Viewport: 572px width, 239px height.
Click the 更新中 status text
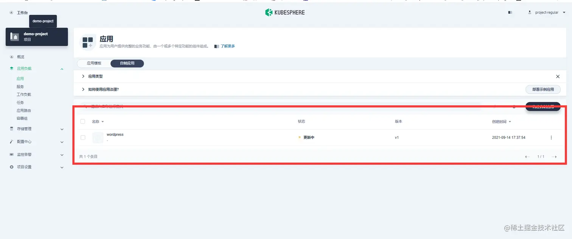click(309, 137)
